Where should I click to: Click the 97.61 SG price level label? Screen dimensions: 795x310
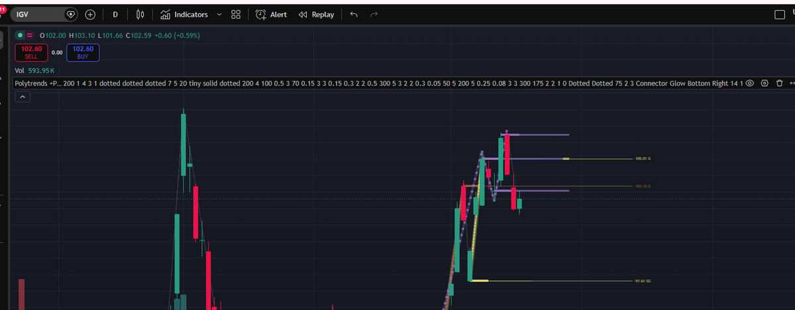643,281
